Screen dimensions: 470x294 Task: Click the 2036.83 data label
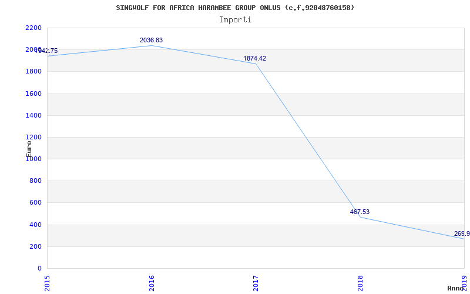151,40
